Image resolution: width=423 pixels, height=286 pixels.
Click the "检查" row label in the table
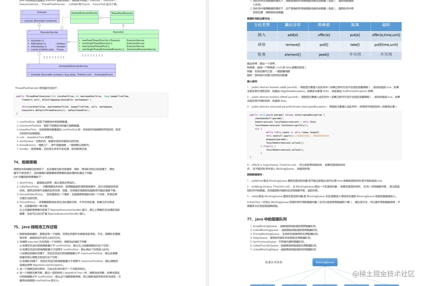[262, 54]
